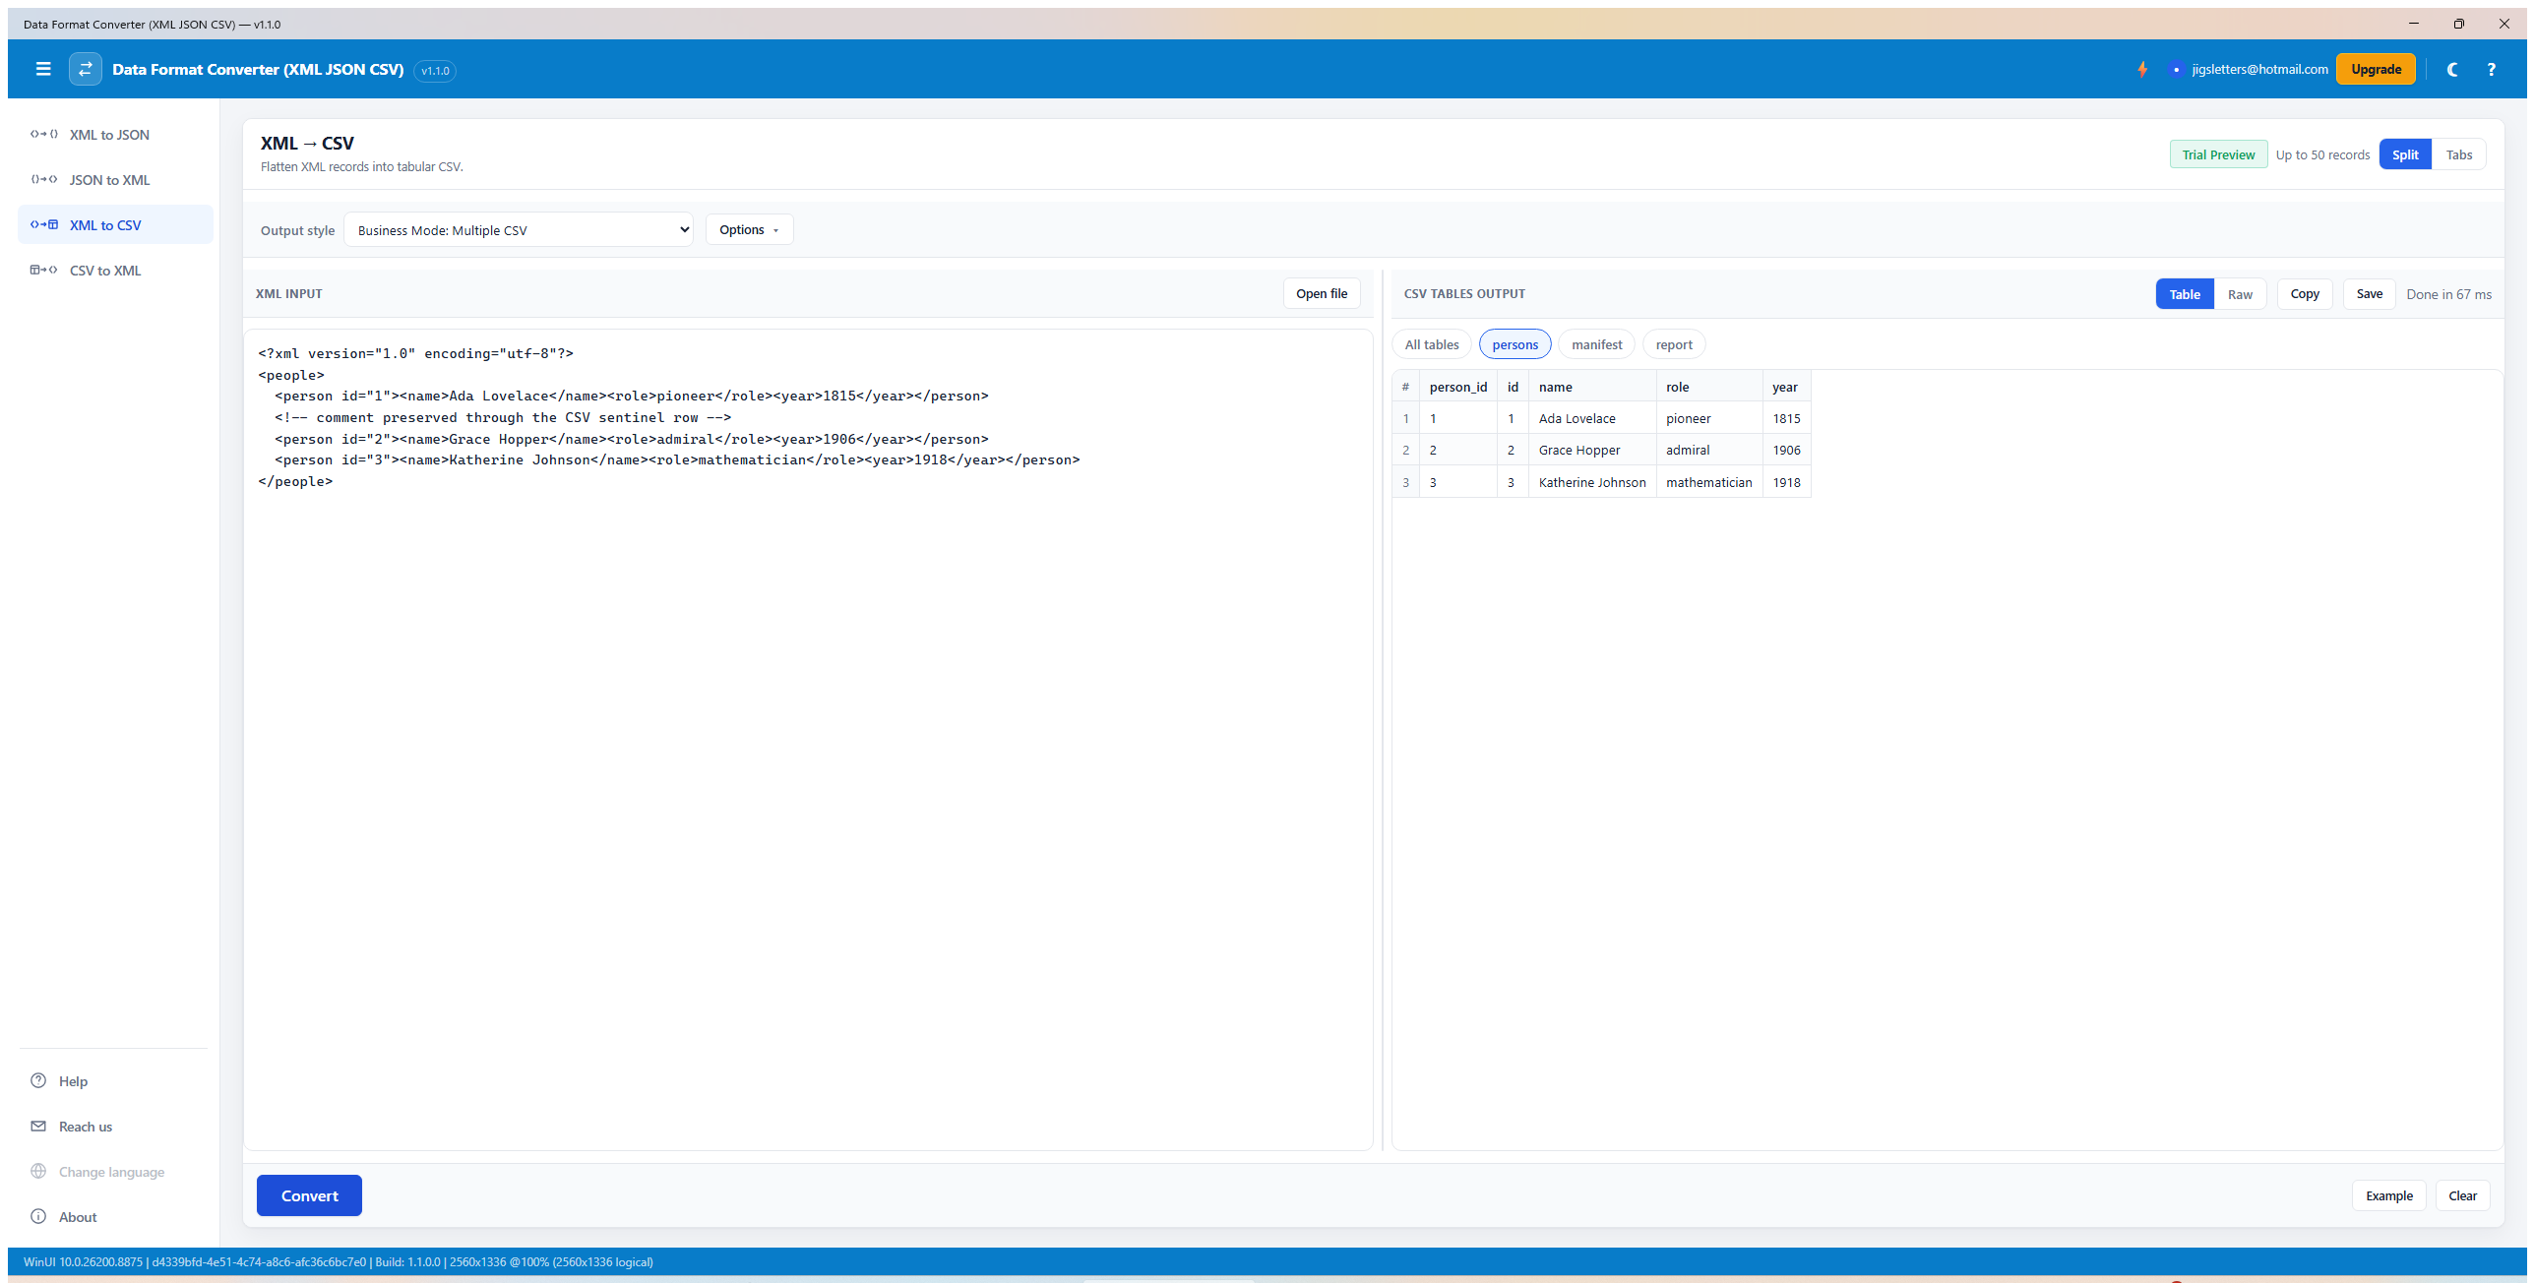2535x1283 pixels.
Task: Show output in Raw view
Action: pyautogui.click(x=2240, y=294)
